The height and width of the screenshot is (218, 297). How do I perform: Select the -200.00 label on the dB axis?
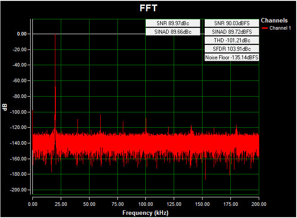(18, 190)
